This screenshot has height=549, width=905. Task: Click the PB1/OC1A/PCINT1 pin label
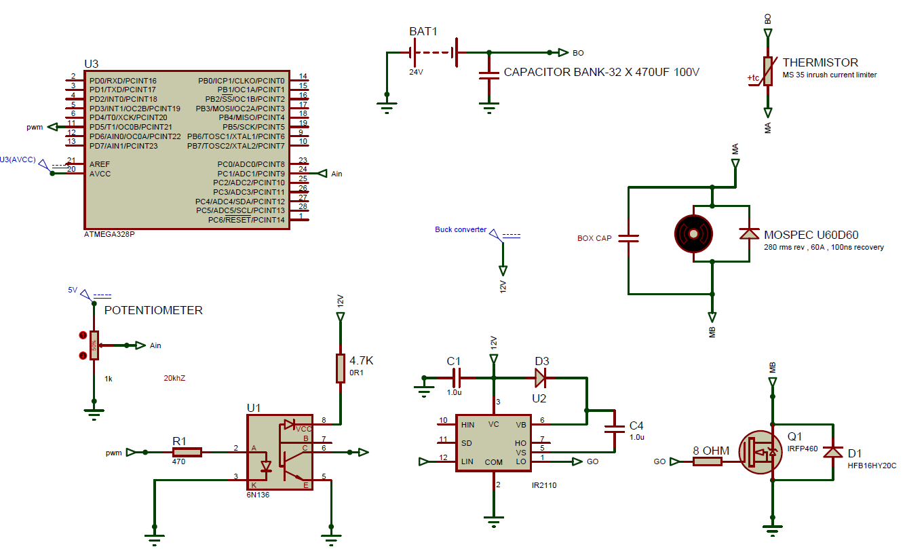pos(251,90)
